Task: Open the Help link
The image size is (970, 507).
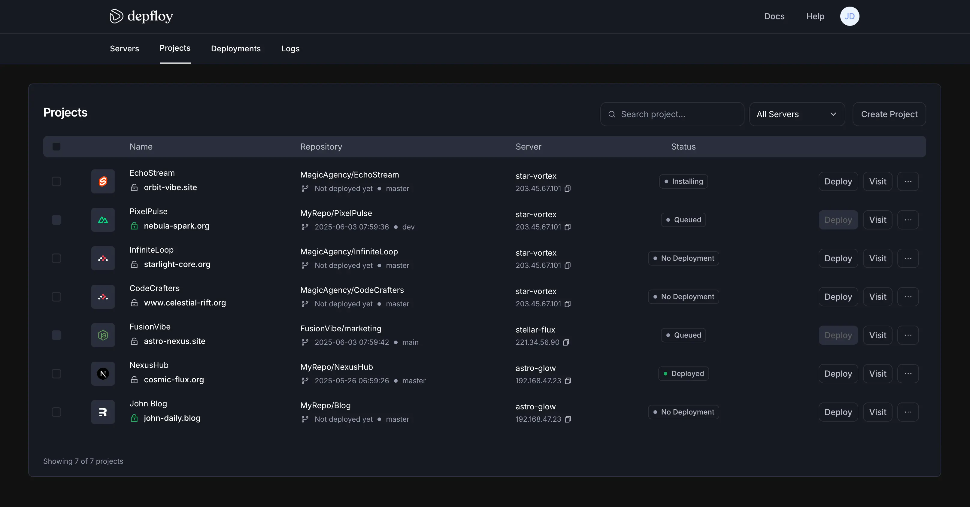Action: click(815, 16)
